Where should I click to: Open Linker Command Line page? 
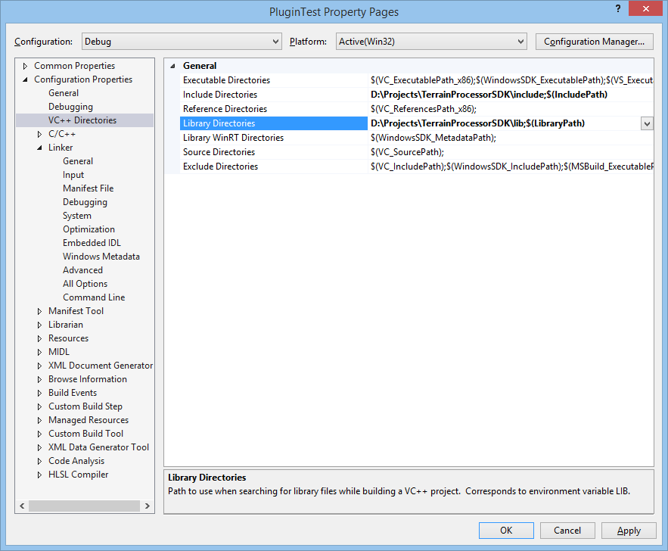94,297
